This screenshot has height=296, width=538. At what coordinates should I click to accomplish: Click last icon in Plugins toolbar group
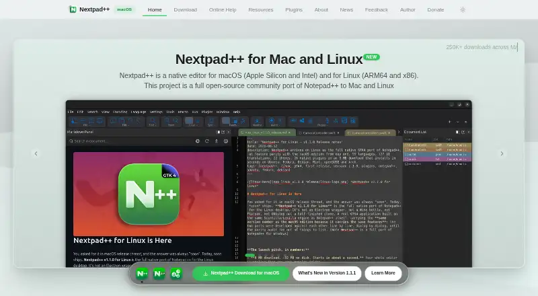[352, 120]
